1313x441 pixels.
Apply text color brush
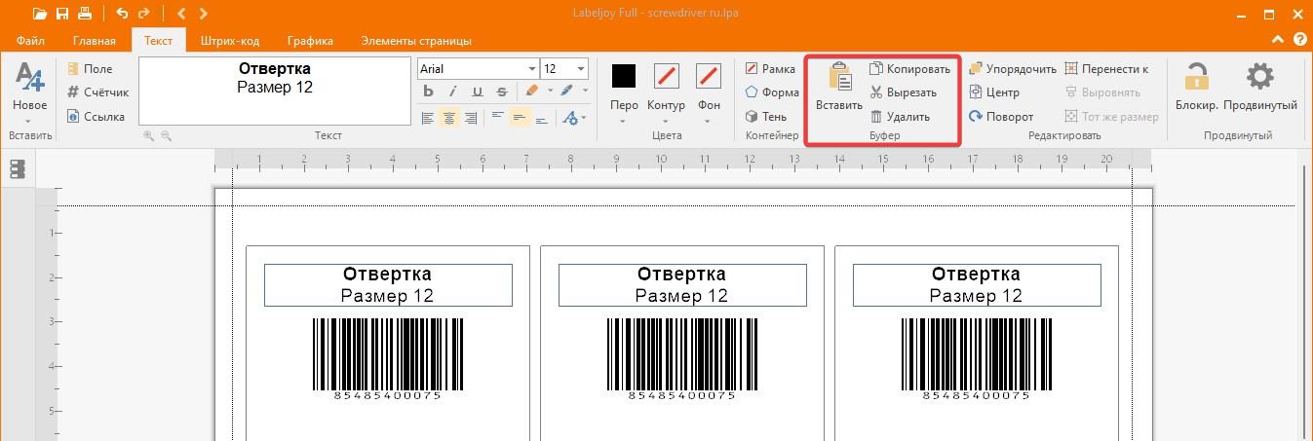[566, 91]
